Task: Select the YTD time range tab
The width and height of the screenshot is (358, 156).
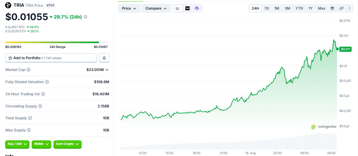Action: (x=299, y=8)
